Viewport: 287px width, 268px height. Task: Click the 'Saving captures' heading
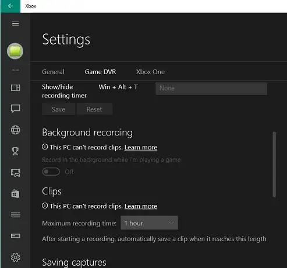pos(74,262)
